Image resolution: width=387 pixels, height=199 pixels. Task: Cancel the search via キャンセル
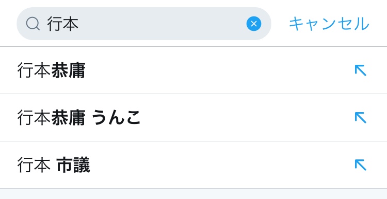pyautogui.click(x=329, y=24)
